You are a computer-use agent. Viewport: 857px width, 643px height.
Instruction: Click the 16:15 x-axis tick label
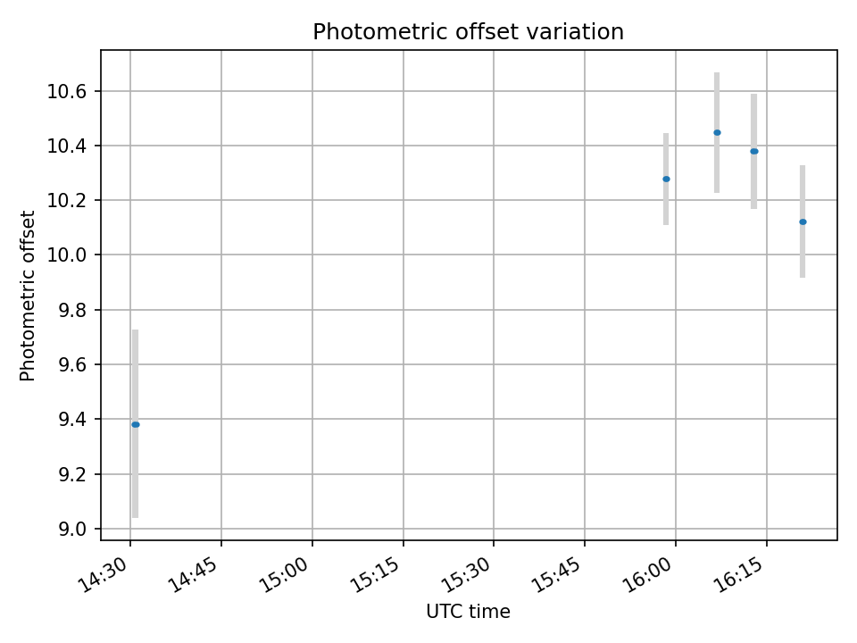(x=741, y=574)
